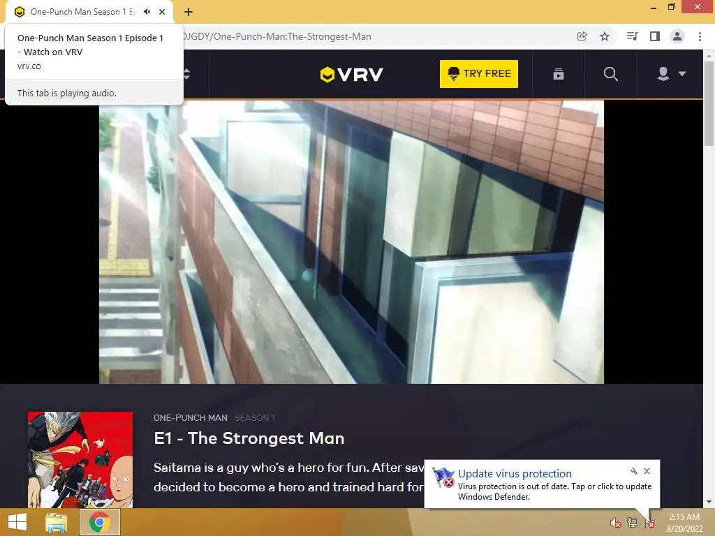Toggle the Chrome side panel

point(655,36)
